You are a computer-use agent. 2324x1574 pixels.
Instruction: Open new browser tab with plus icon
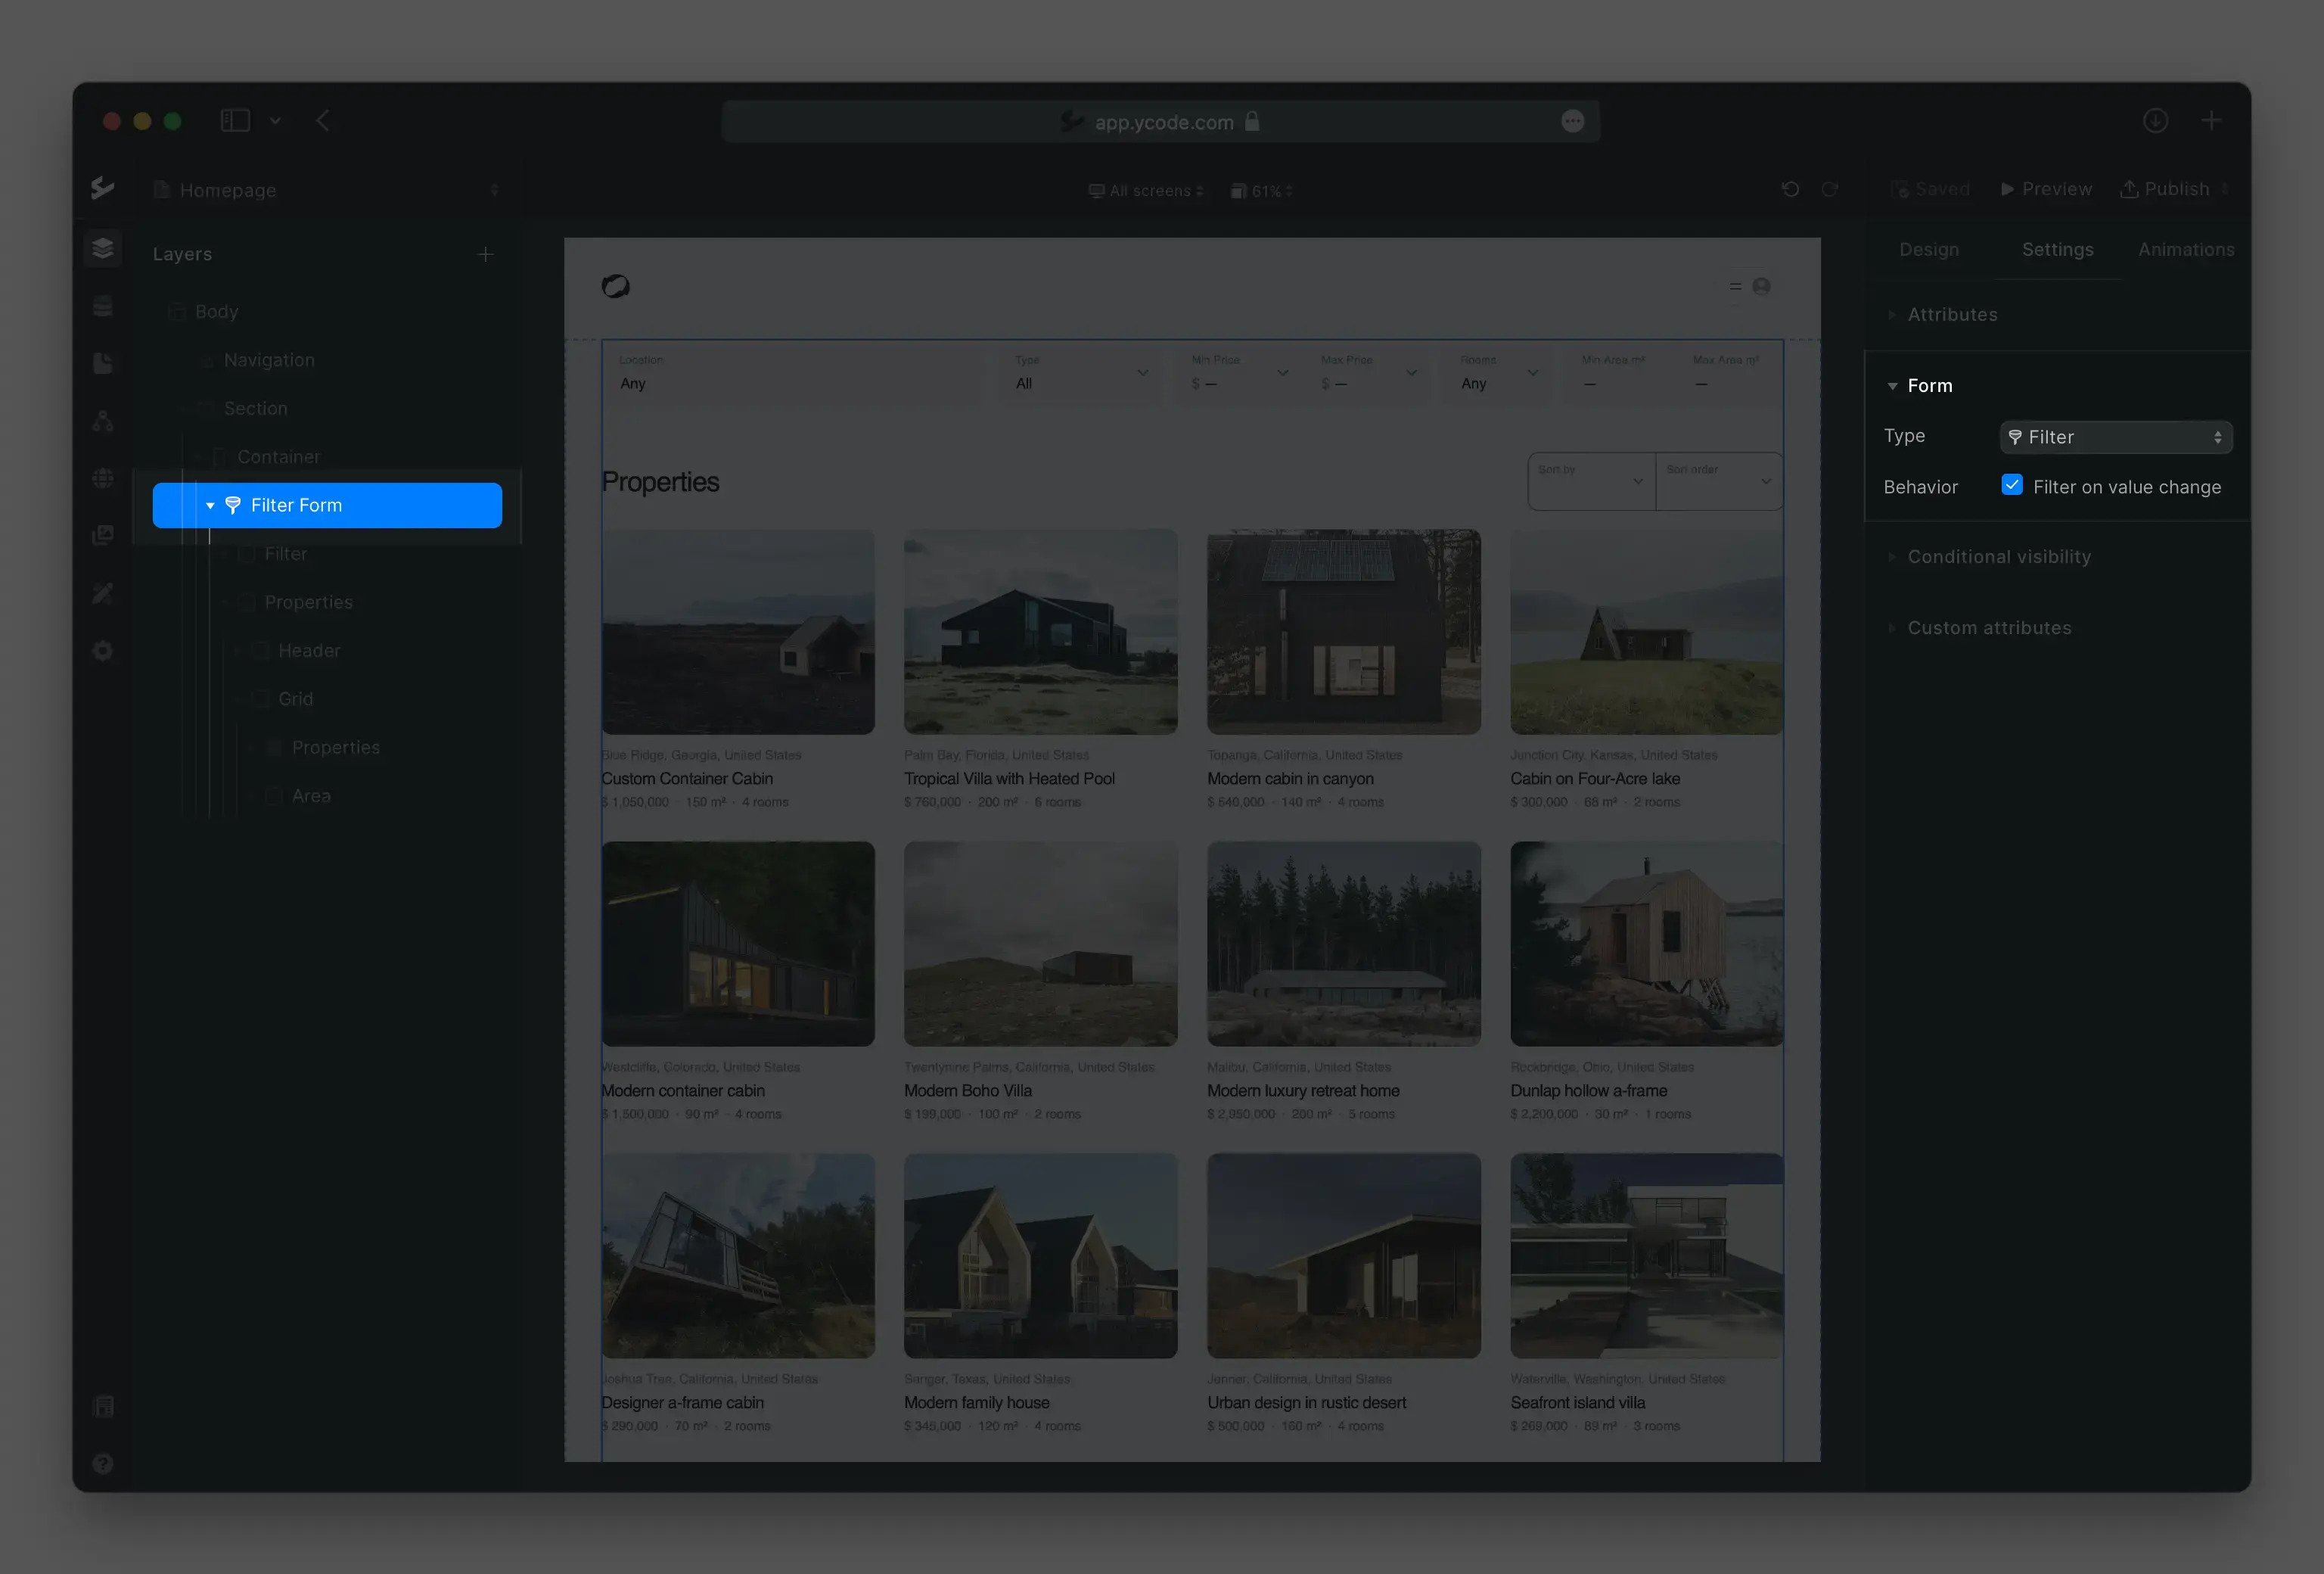pos(2211,121)
